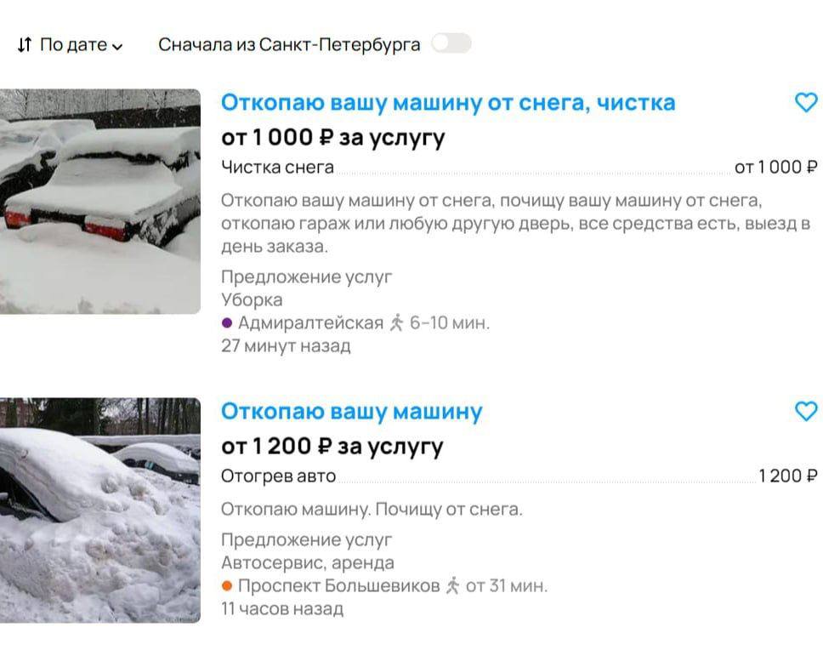Open listing 'Откопаю вашу машину от снега, чистка'
The image size is (823, 650).
[x=448, y=102]
